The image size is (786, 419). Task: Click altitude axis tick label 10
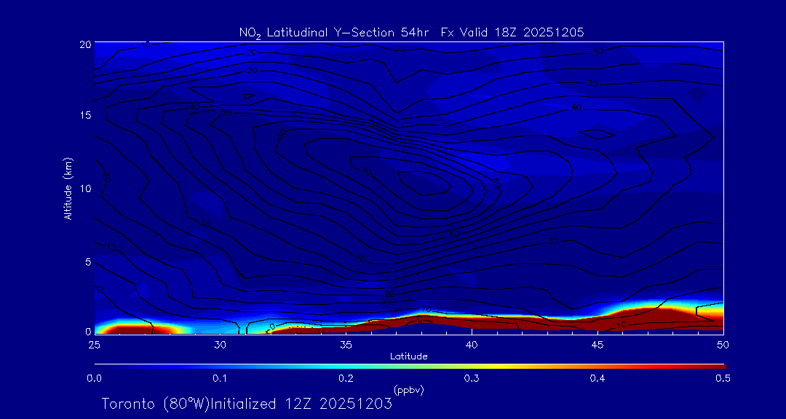tap(85, 188)
